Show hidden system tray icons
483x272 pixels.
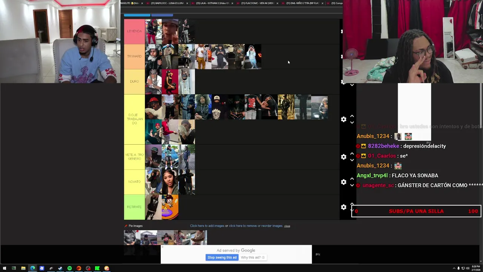(x=454, y=268)
